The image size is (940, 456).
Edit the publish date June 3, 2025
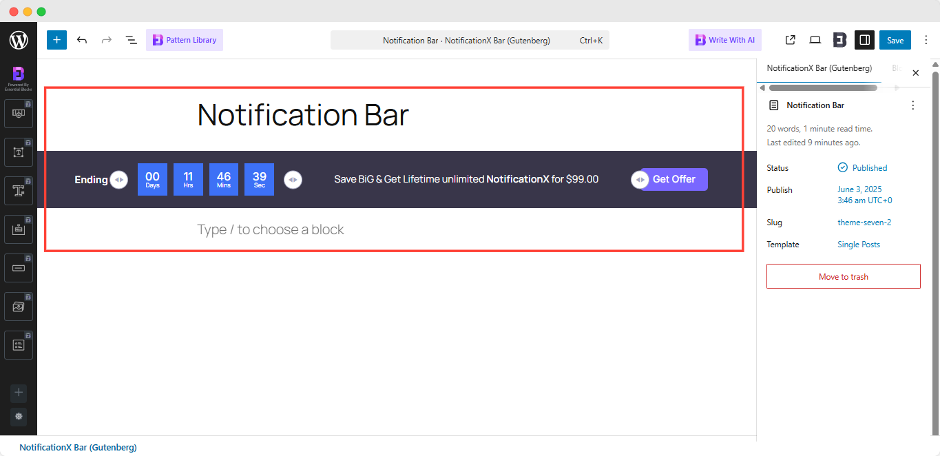864,195
